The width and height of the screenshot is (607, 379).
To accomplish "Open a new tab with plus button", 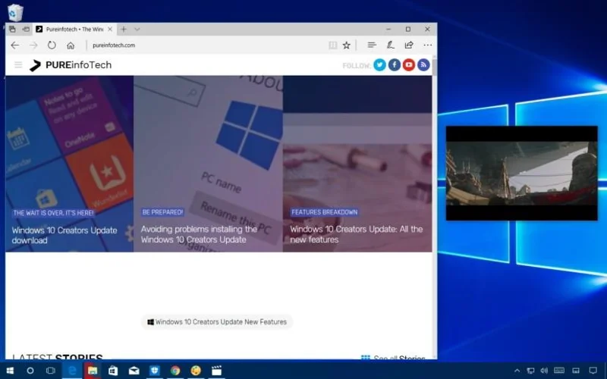I will point(124,29).
